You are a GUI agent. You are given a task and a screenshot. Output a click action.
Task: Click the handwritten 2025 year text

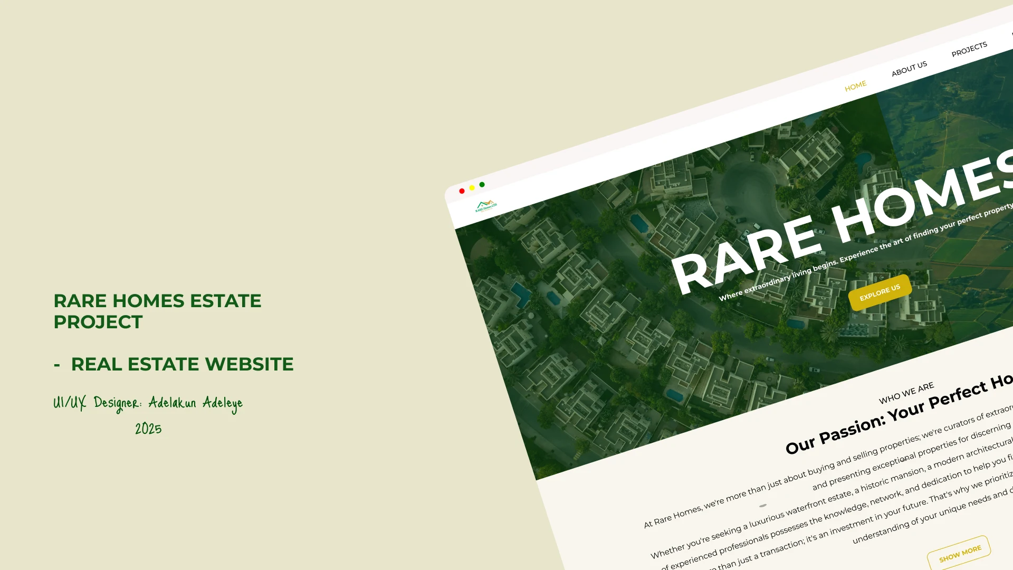148,429
